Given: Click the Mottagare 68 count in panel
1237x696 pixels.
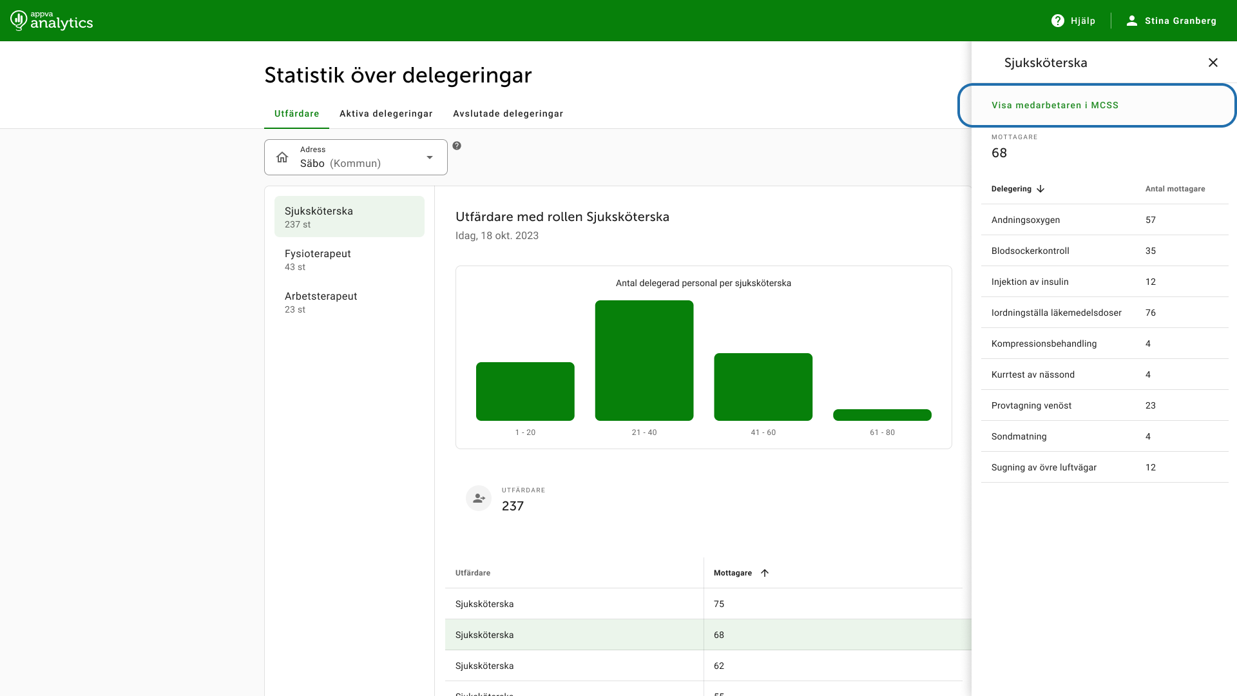Looking at the screenshot, I should tap(999, 153).
